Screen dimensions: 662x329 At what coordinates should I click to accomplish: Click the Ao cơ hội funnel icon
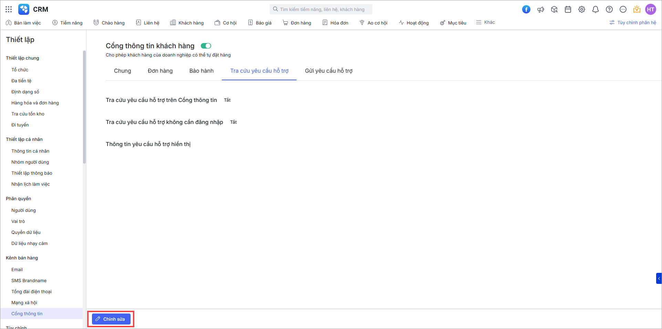pyautogui.click(x=362, y=22)
